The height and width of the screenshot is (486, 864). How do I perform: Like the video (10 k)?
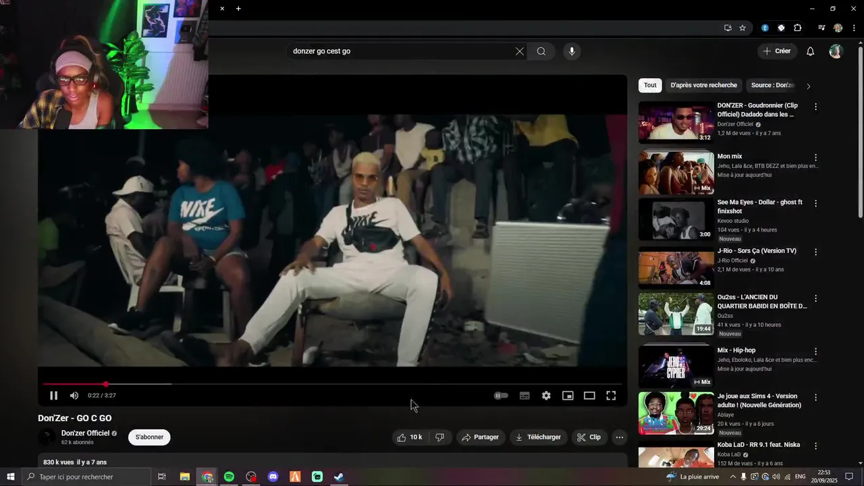410,437
